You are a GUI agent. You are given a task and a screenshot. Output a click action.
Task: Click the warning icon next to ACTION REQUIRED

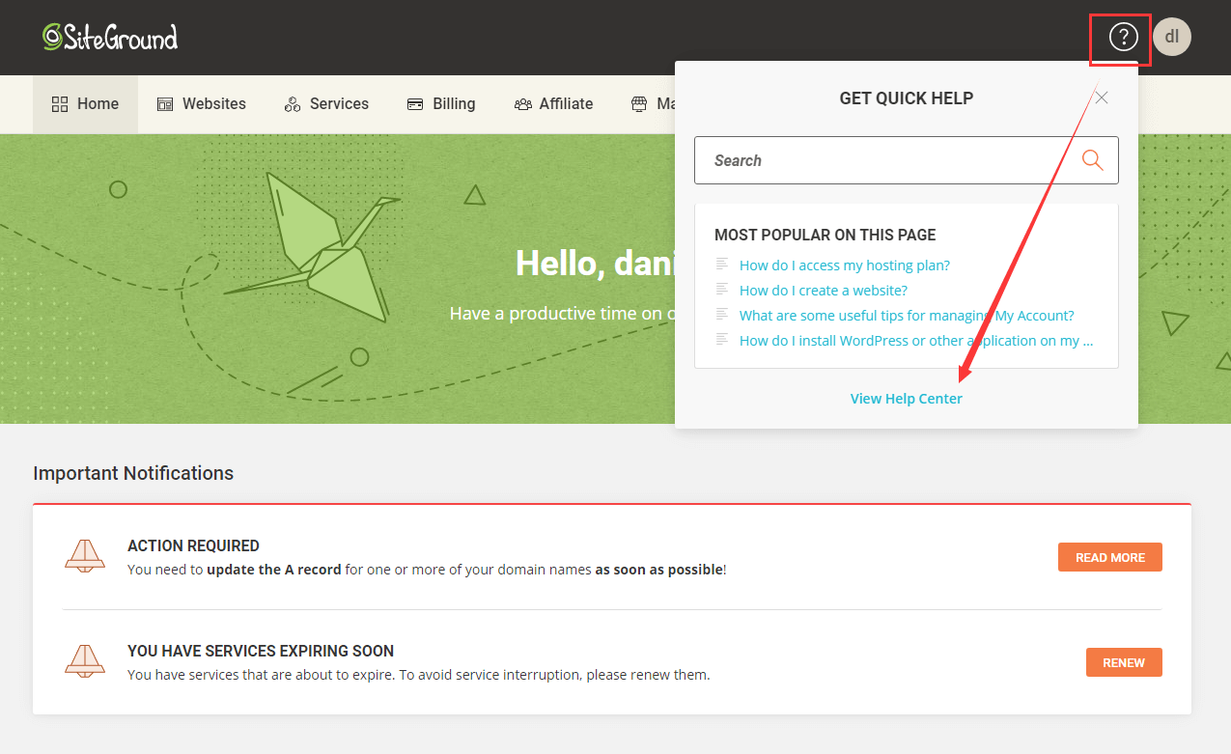[x=85, y=556]
